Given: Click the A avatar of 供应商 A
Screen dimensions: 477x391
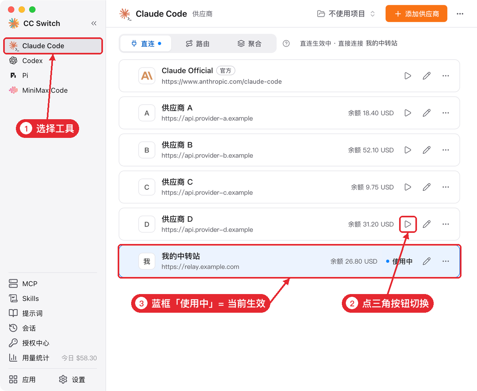Looking at the screenshot, I should click(x=147, y=113).
